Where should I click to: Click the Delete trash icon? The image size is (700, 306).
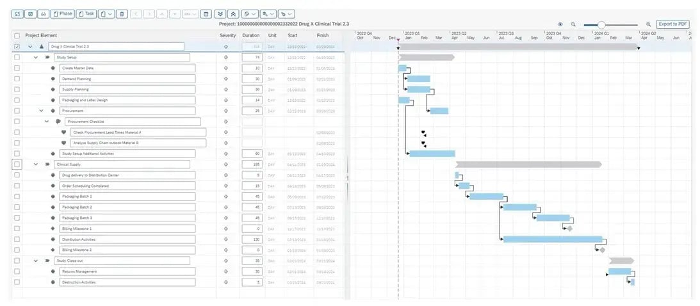click(x=122, y=13)
